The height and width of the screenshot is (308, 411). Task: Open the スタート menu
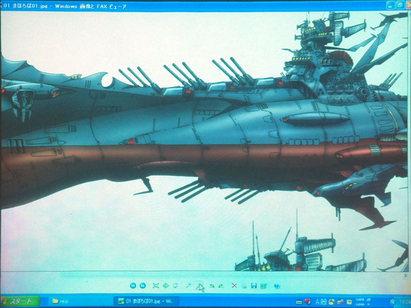click(x=20, y=301)
